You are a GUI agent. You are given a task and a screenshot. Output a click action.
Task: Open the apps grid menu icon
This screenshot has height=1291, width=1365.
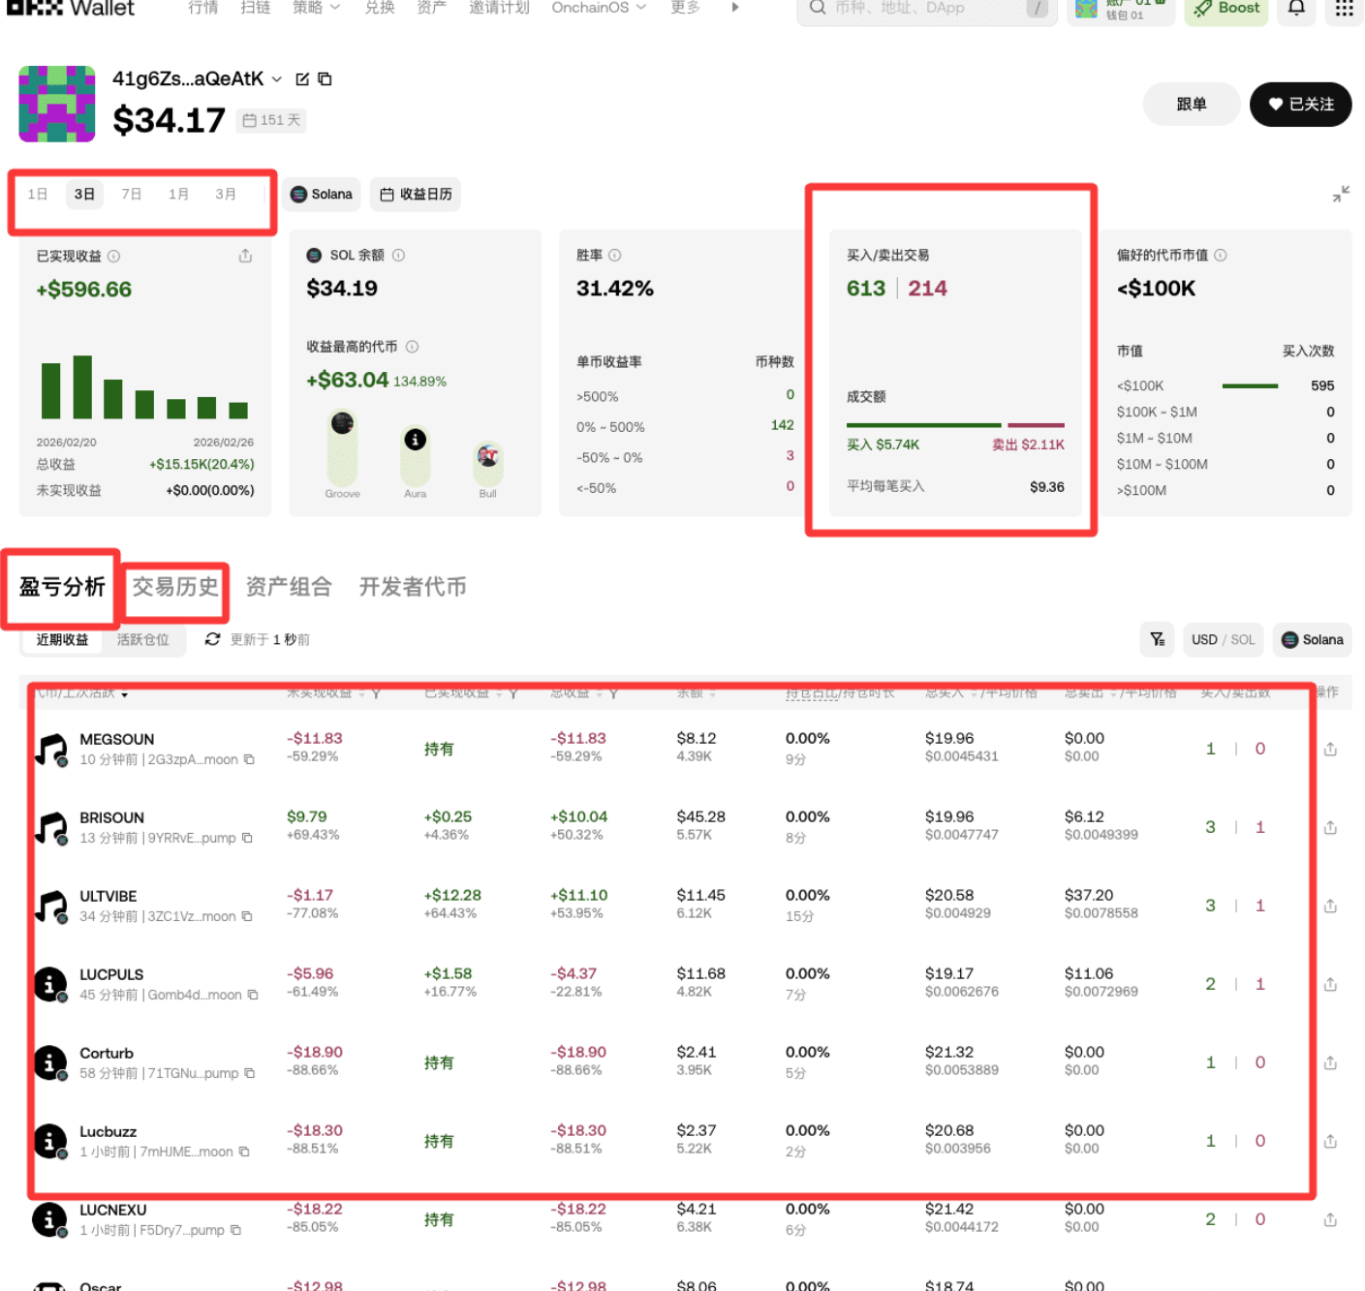coord(1344,9)
